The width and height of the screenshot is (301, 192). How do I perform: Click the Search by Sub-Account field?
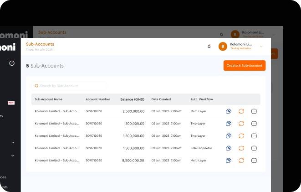tap(69, 86)
